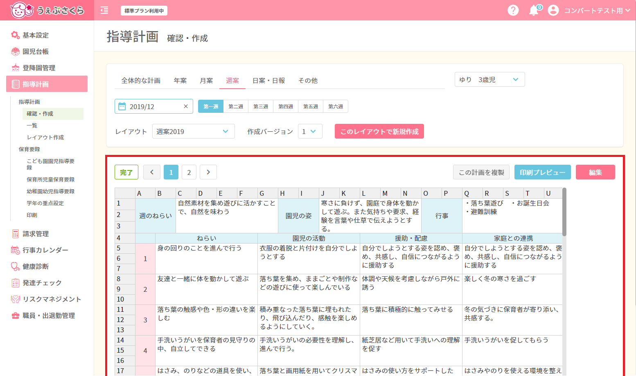The height and width of the screenshot is (376, 636).
Task: Click the 編集 button
Action: coord(595,172)
